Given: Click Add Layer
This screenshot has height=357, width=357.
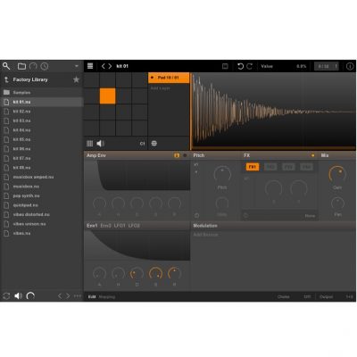Looking at the screenshot, I should (160, 88).
